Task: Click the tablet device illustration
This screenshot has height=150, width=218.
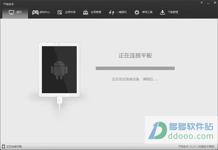Action: pyautogui.click(x=59, y=70)
